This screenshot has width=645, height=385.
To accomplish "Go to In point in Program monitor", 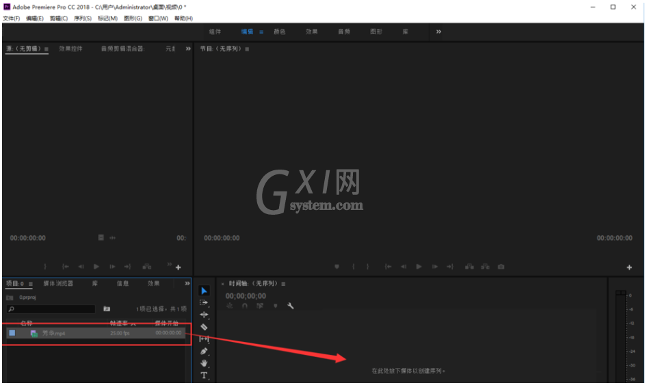I will coord(388,267).
